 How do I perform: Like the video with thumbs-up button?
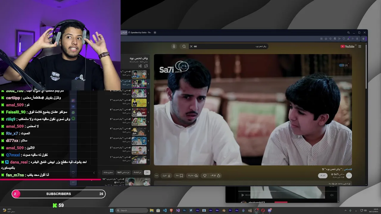[216, 176]
